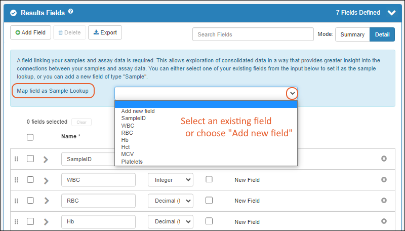Image resolution: width=405 pixels, height=231 pixels.
Task: Open the WBC data type dropdown
Action: pos(170,179)
